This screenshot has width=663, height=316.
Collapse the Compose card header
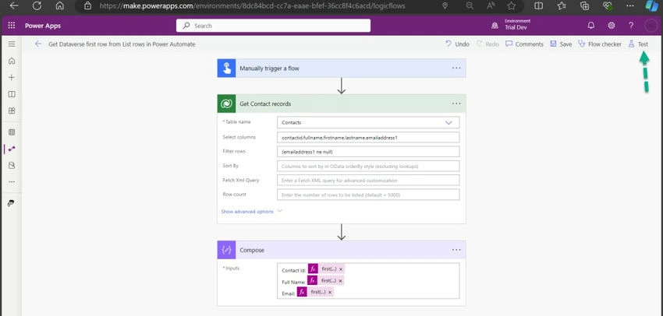pos(342,250)
